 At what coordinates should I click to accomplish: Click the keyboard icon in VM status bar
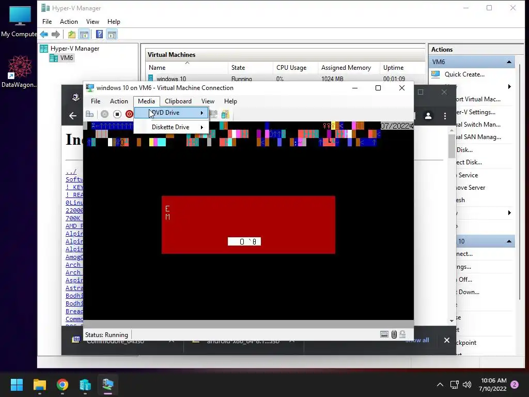[x=384, y=334]
